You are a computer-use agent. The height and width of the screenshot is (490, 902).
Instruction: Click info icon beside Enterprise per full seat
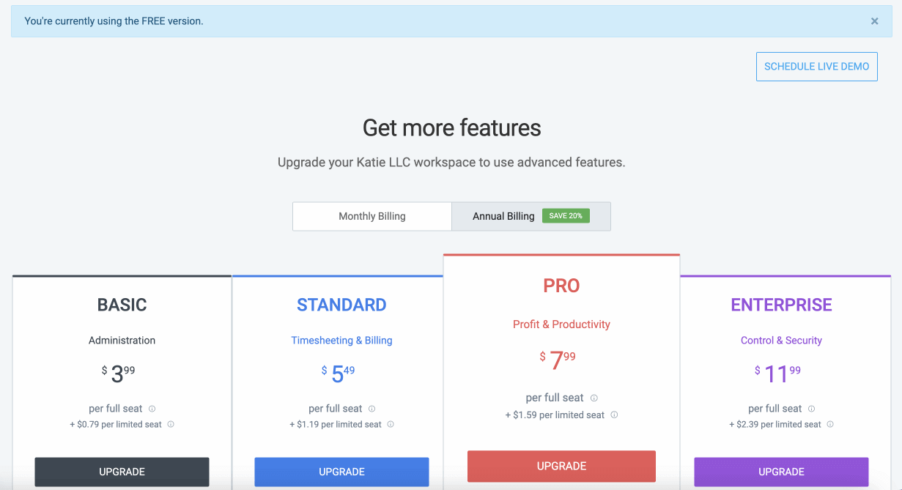(x=812, y=409)
